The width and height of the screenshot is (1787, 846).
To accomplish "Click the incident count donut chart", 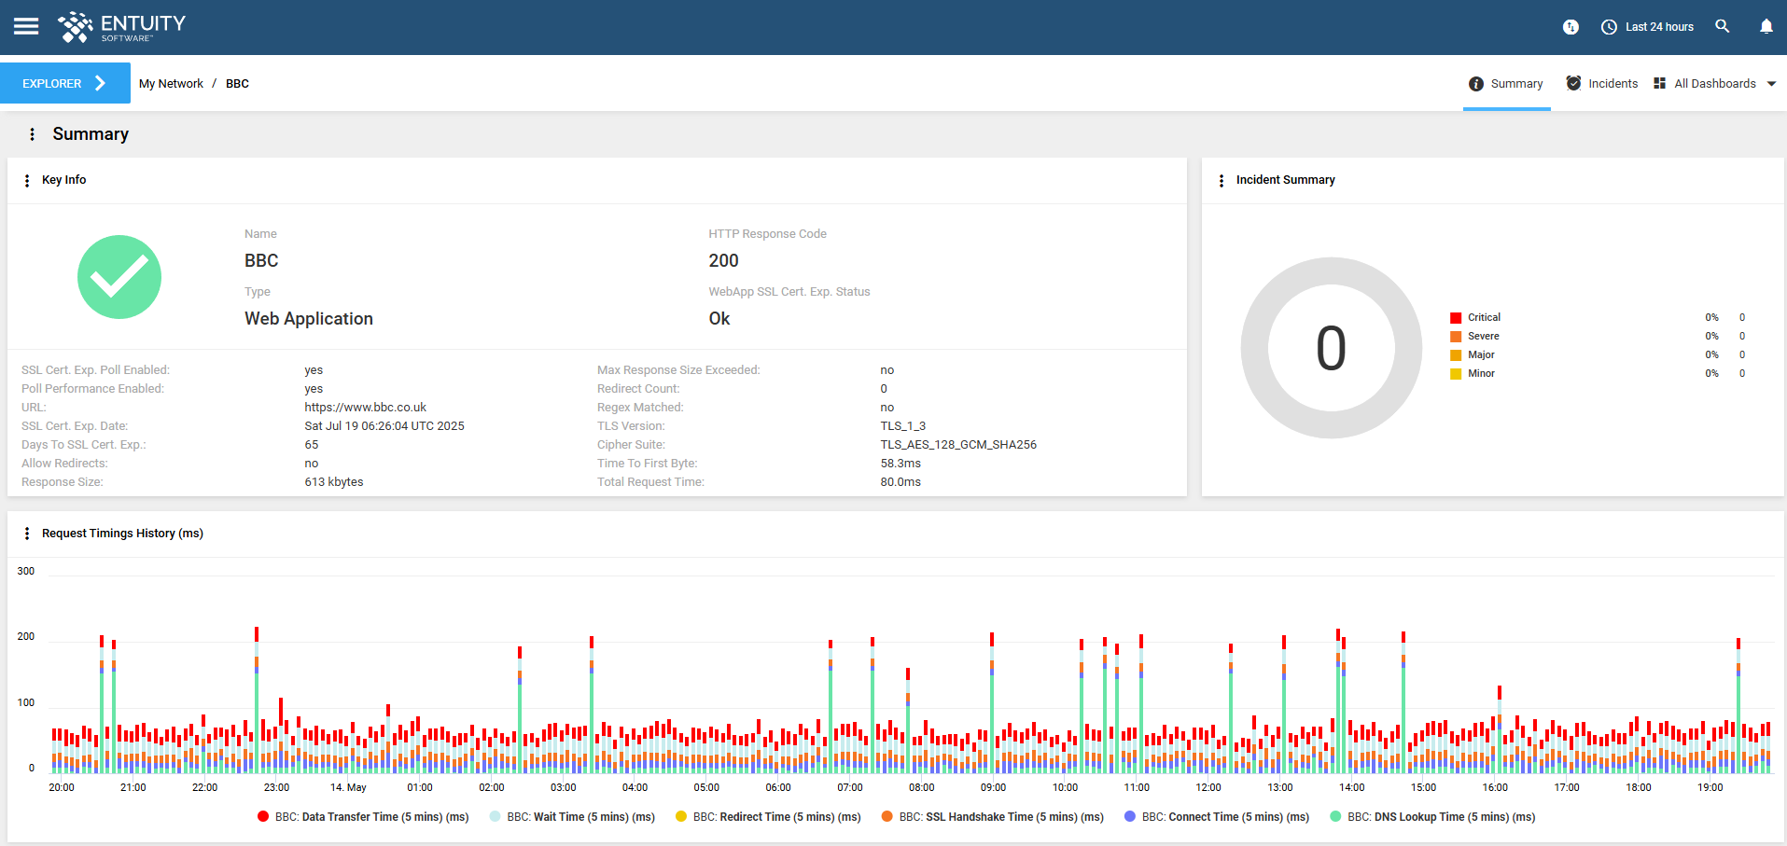I will point(1332,348).
